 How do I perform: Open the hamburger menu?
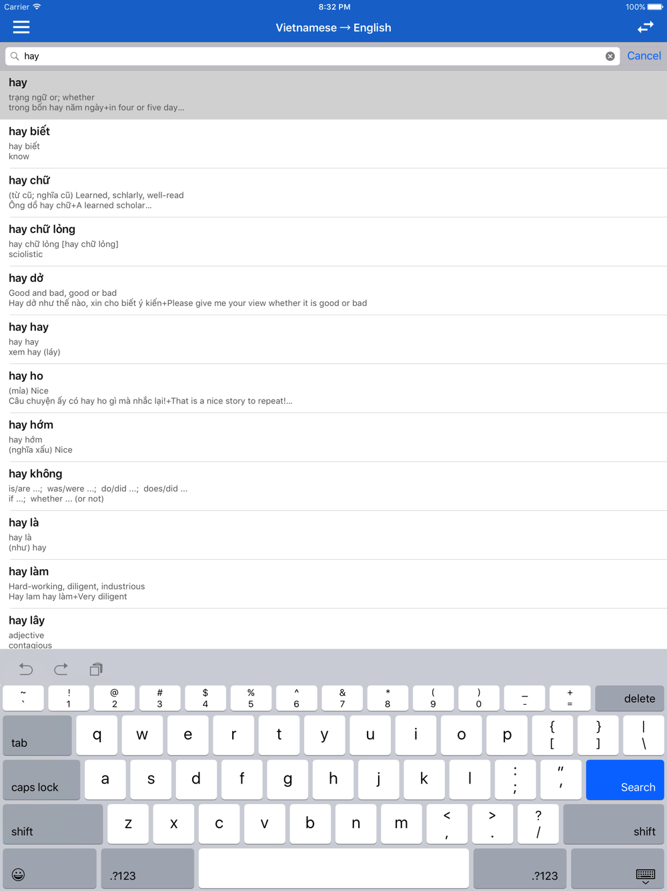pyautogui.click(x=21, y=27)
